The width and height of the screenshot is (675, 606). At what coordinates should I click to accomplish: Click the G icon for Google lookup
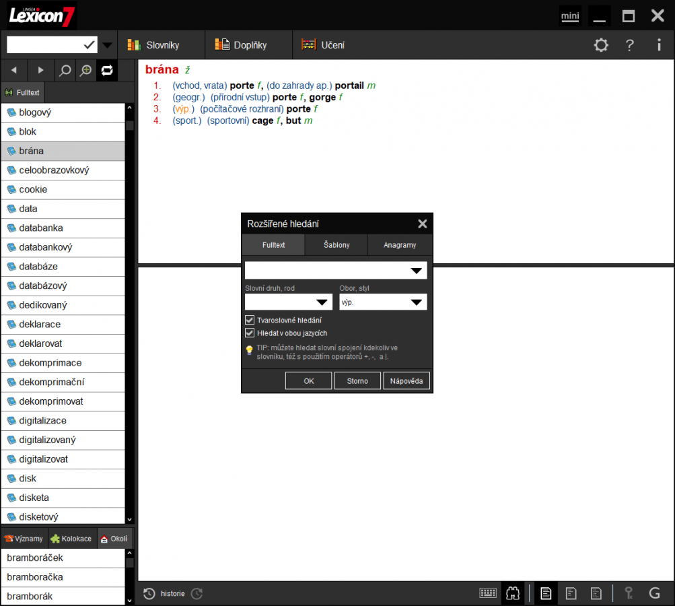point(654,593)
